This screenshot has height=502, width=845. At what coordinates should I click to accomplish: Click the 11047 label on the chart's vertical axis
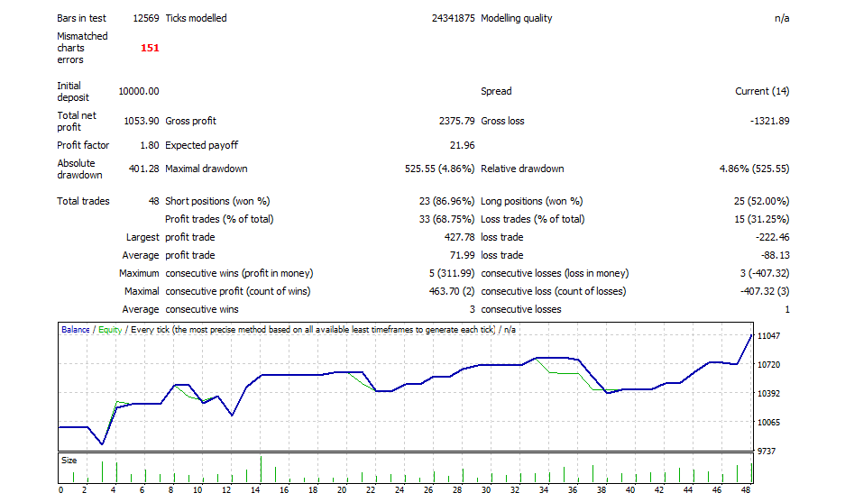click(x=771, y=336)
